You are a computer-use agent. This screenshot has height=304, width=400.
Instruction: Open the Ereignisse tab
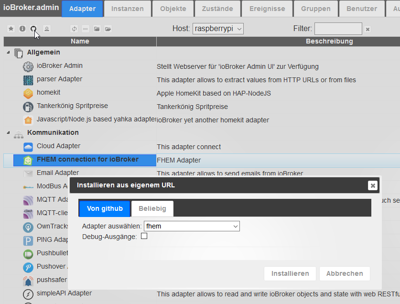267,9
